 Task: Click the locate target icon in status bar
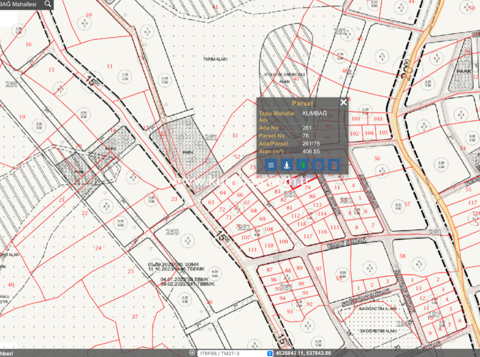[x=192, y=353]
